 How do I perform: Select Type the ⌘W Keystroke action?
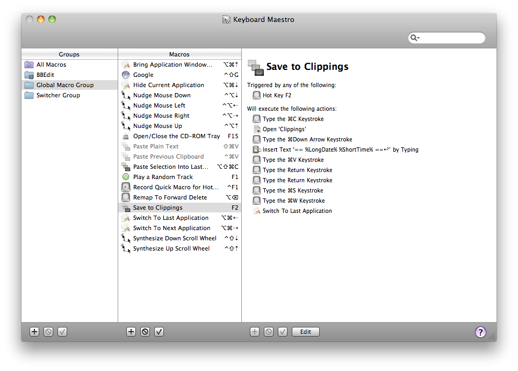[289, 201]
